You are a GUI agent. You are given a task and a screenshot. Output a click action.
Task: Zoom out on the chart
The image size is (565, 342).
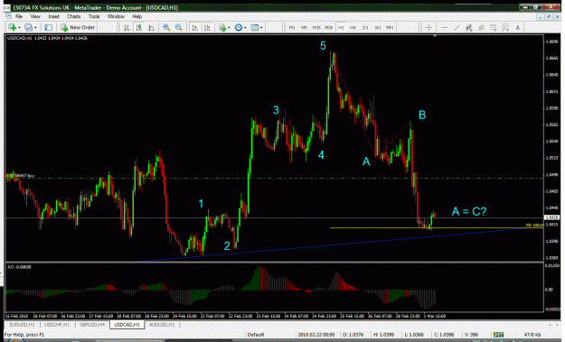(x=179, y=27)
